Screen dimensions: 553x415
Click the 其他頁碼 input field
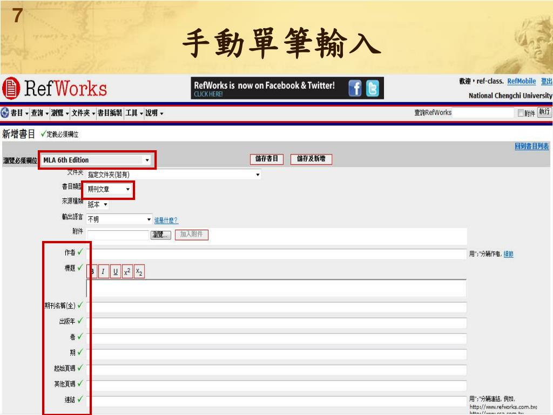pos(277,386)
